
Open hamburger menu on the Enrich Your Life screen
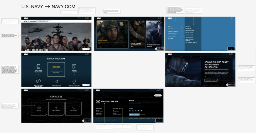[x=88, y=54]
